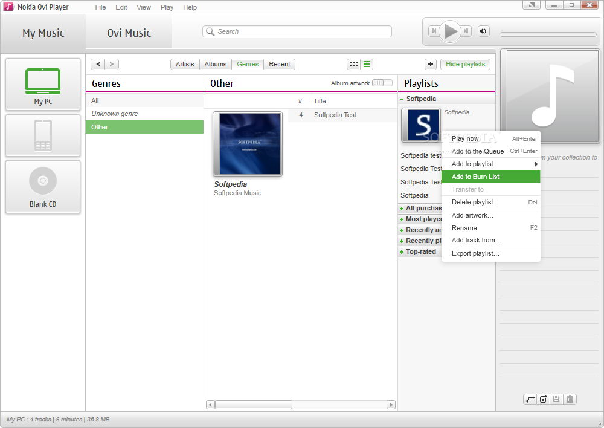Click the horizontal scrollbar thumb in track list

coord(254,404)
